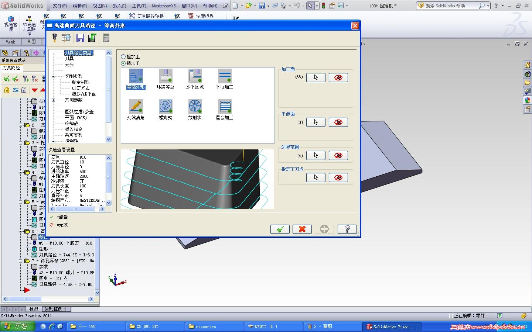This screenshot has width=532, height=332.
Task: Open the MastercamX5 menu
Action: (x=164, y=6)
